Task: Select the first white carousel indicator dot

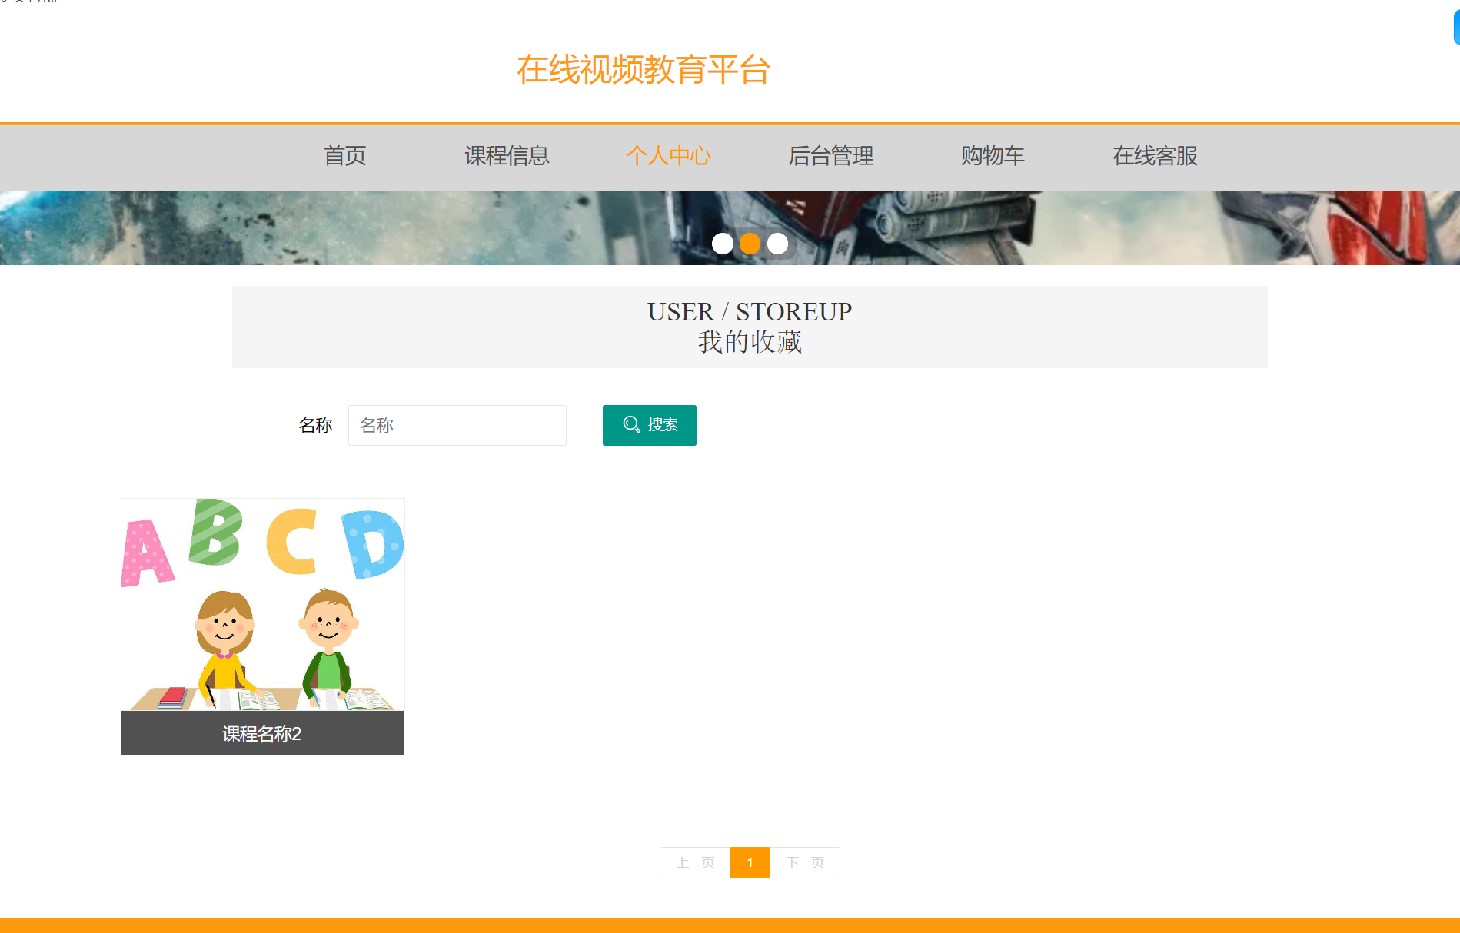Action: pyautogui.click(x=722, y=244)
